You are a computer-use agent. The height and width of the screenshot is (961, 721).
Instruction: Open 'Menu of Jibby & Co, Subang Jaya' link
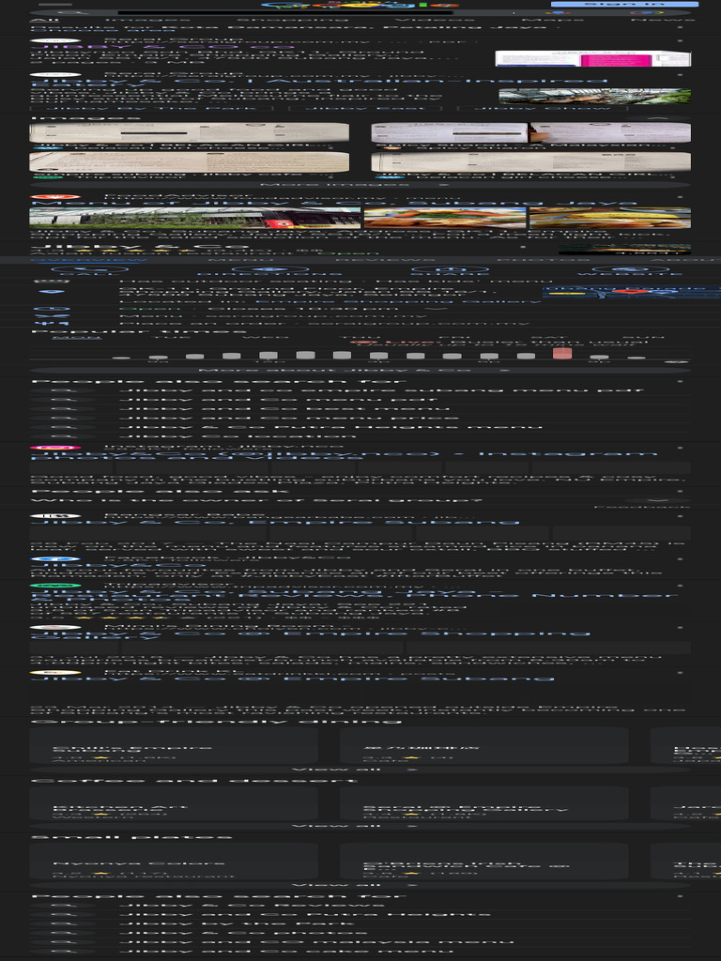pyautogui.click(x=334, y=203)
